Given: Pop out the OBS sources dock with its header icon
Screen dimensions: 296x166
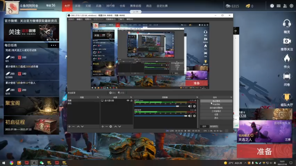Looking at the screenshot, I should (131, 97).
